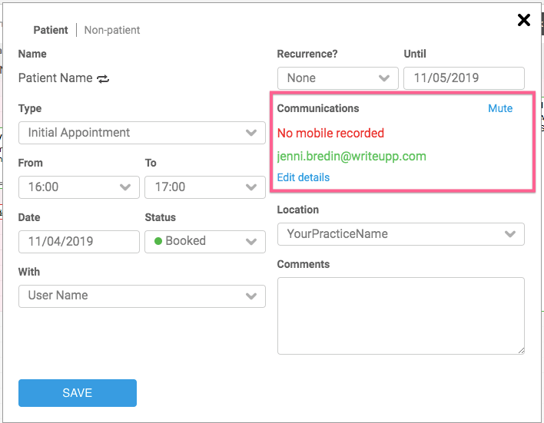This screenshot has height=423, width=544.
Task: Click the swap patient arrows icon
Action: pyautogui.click(x=103, y=78)
